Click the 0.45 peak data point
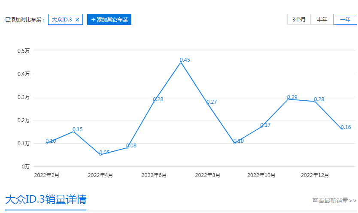 tap(181, 62)
